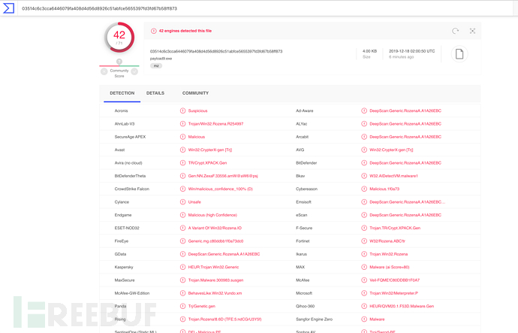Click the file type document icon

pos(459,54)
